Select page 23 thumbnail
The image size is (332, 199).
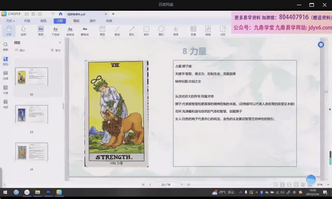(32, 114)
